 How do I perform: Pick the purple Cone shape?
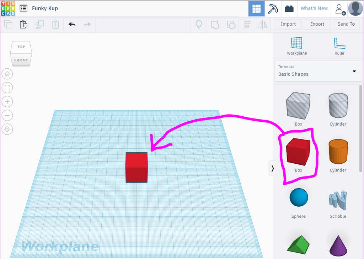click(x=338, y=246)
